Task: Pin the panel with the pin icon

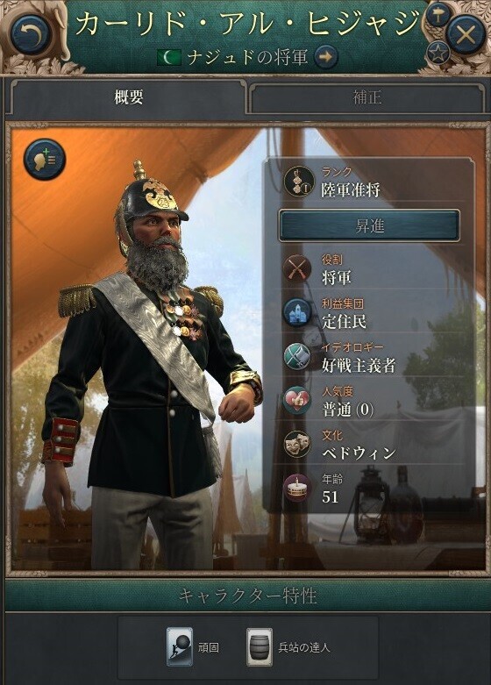Action: 438,15
